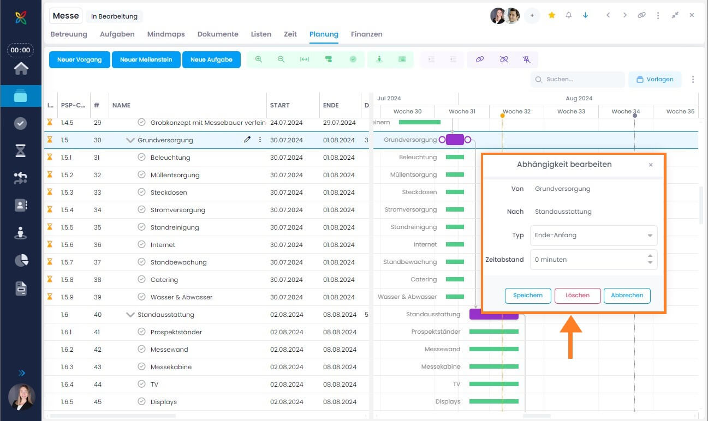
Task: Toggle the check circle for Catering task
Action: coord(142,279)
